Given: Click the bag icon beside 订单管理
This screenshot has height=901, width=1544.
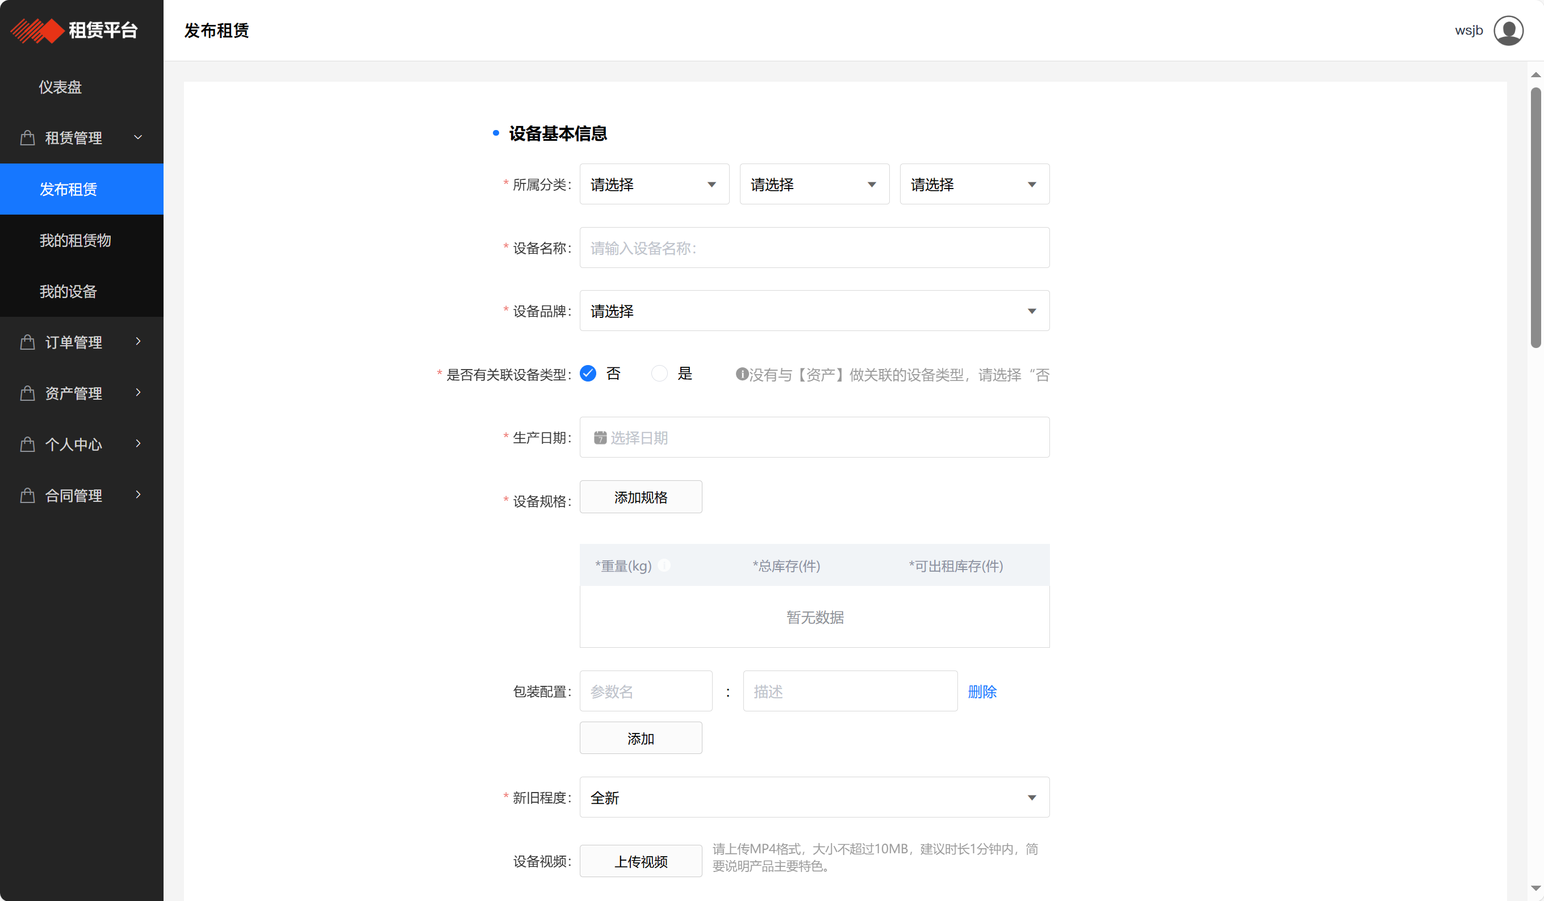Looking at the screenshot, I should click(28, 342).
